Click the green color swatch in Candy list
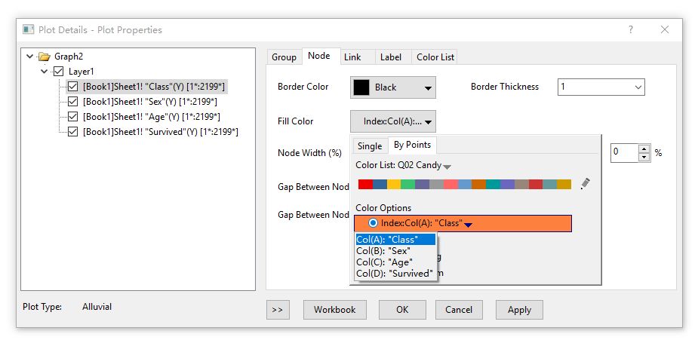The height and width of the screenshot is (346, 698). pos(407,184)
